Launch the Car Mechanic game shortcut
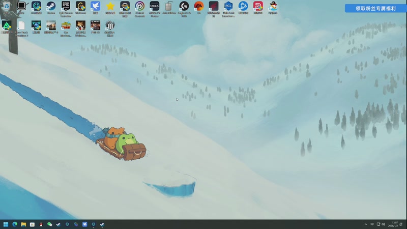This screenshot has width=407, height=229. point(66,28)
